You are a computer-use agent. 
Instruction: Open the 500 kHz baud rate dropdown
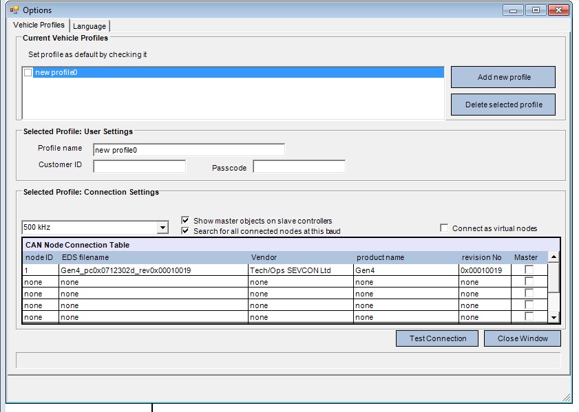click(162, 227)
